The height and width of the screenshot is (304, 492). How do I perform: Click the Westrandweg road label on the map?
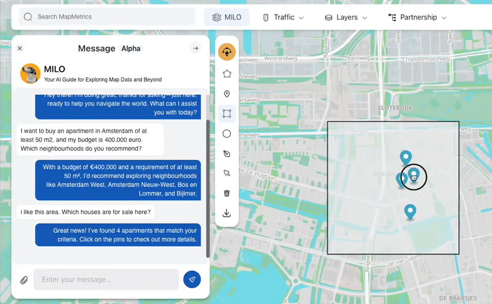(281, 58)
